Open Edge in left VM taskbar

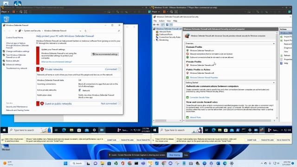pyautogui.click(x=64, y=130)
